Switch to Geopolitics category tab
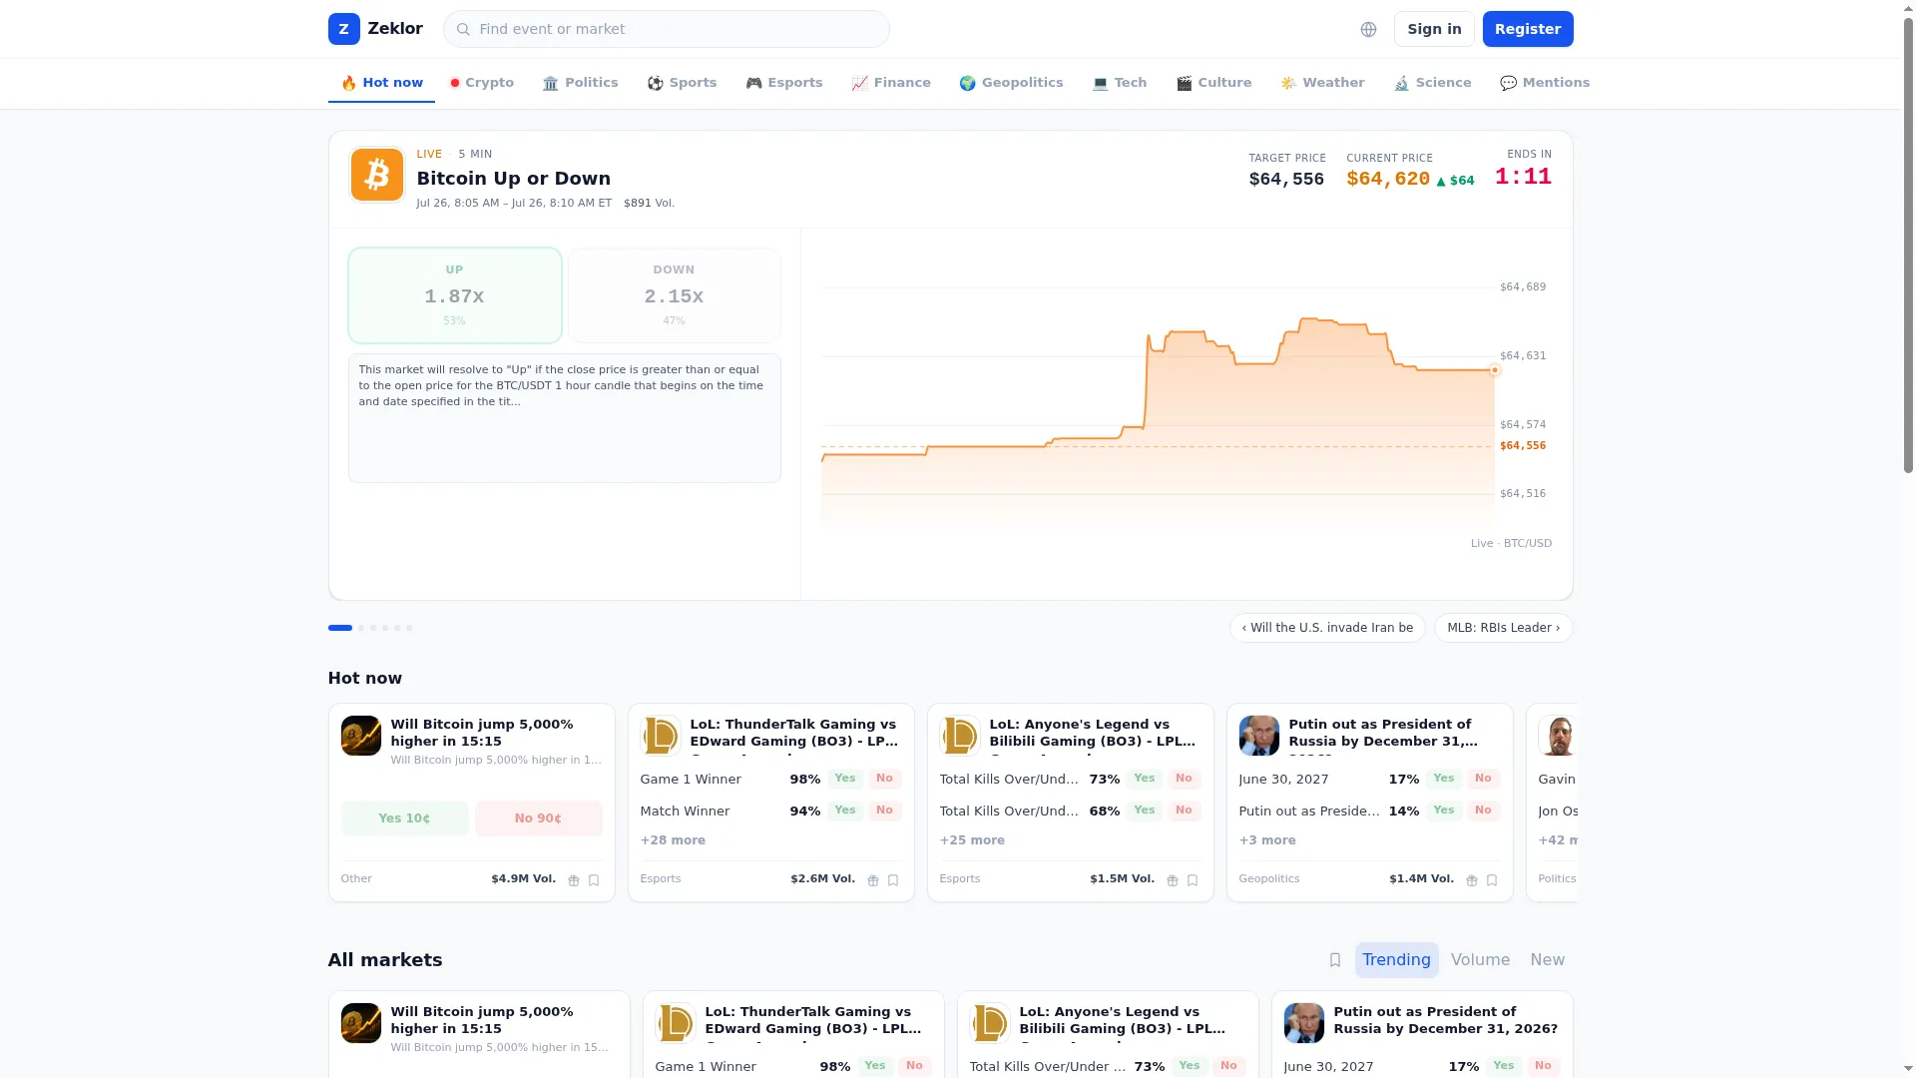Image resolution: width=1916 pixels, height=1078 pixels. tap(1011, 83)
